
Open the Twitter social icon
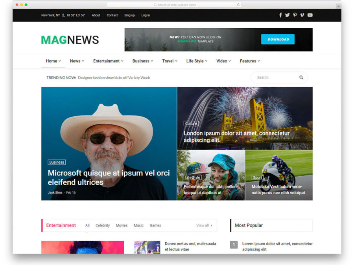coord(287,15)
